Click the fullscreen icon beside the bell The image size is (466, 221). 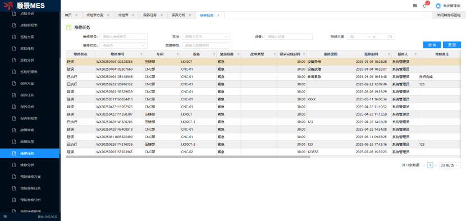pos(415,6)
